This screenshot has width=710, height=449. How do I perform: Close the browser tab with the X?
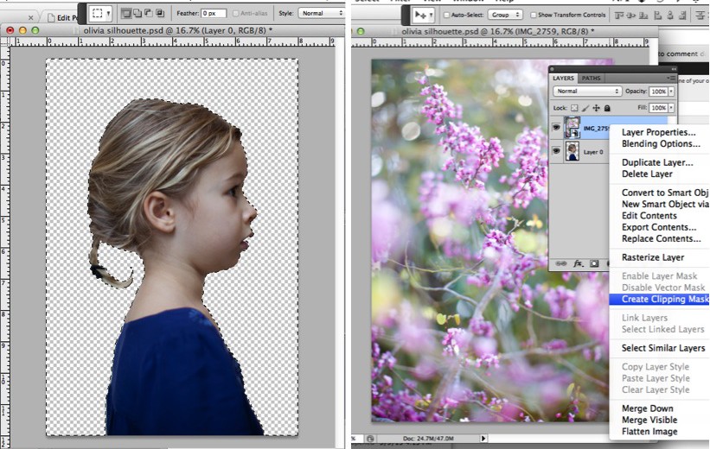tap(30, 17)
